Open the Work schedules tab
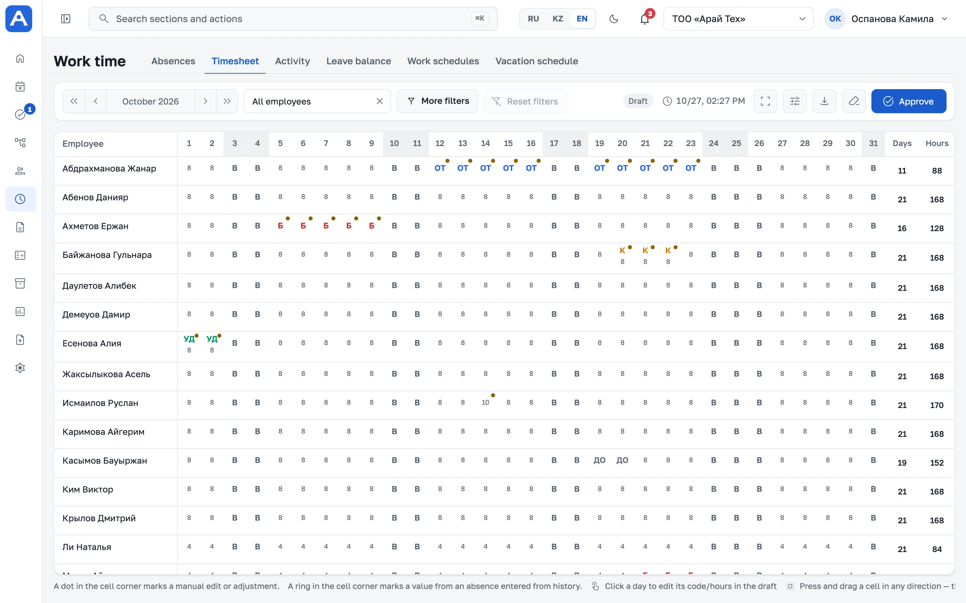The width and height of the screenshot is (966, 603). tap(443, 61)
